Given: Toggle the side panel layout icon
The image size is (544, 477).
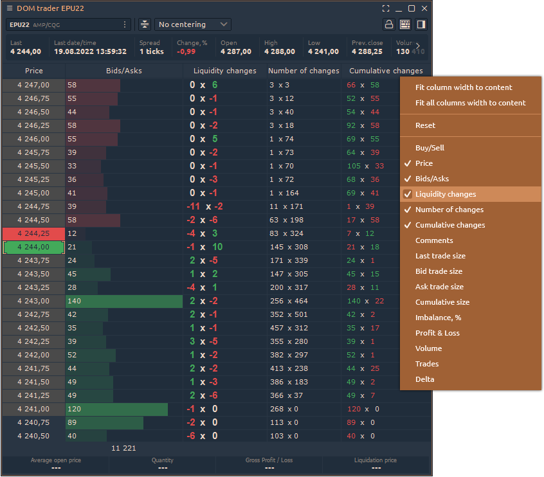Looking at the screenshot, I should click(421, 24).
